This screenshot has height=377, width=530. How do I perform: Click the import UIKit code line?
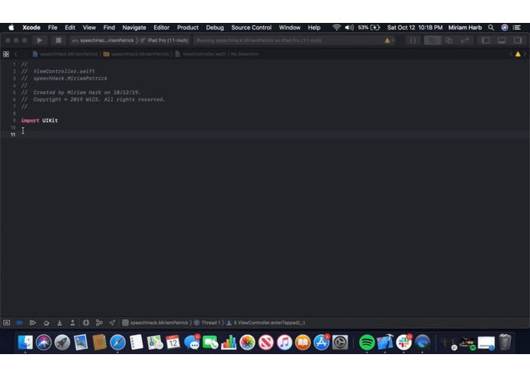40,121
